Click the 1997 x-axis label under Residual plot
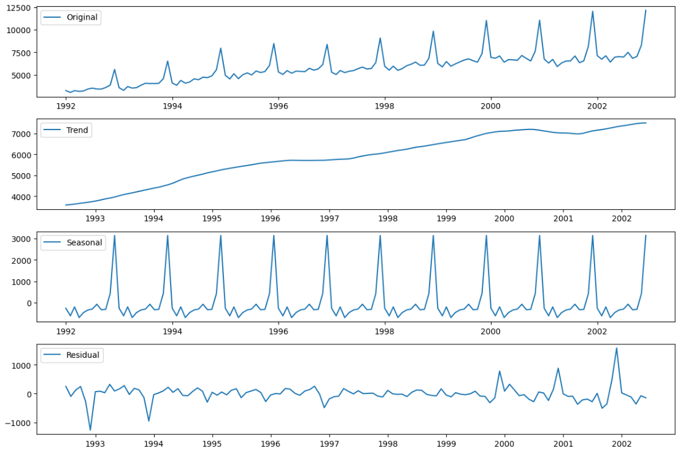 coord(330,444)
